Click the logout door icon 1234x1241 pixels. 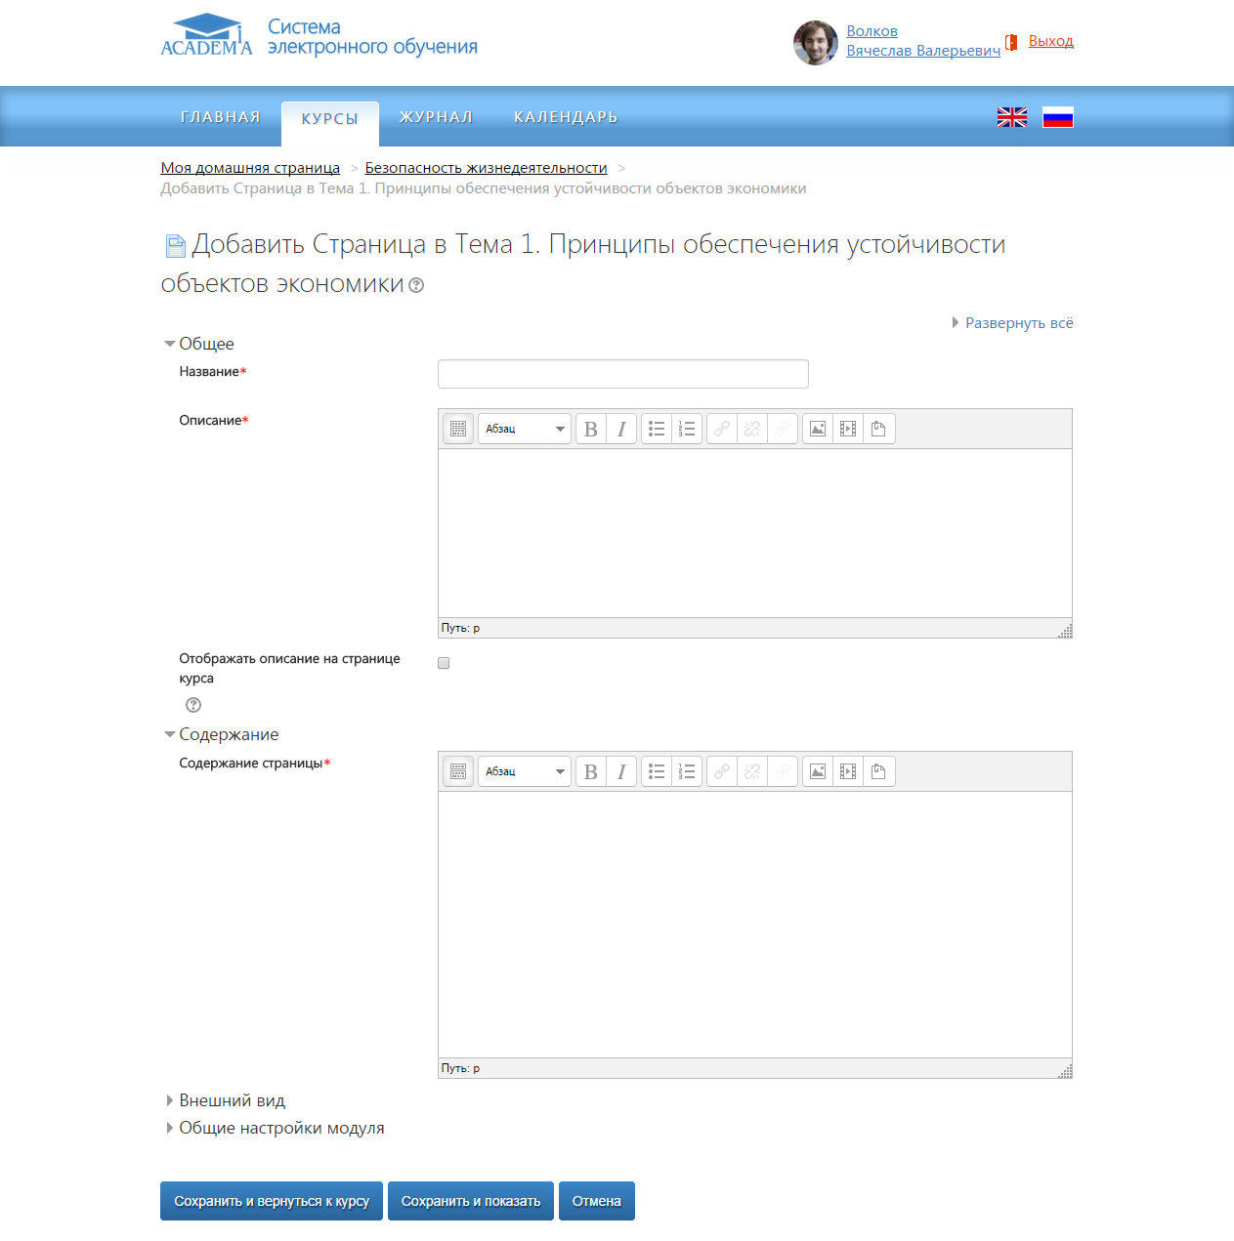click(1012, 42)
